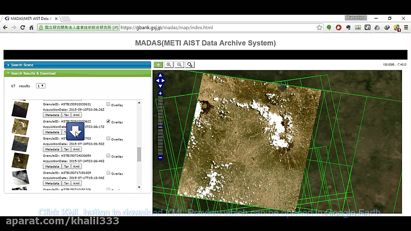Click the Kml button for ASTB150717151809

(x=76, y=183)
